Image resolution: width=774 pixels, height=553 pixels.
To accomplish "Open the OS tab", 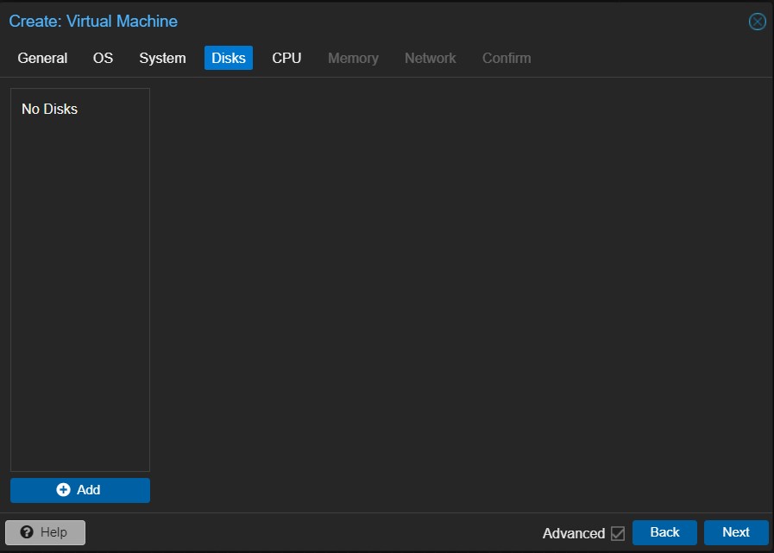I will (103, 58).
